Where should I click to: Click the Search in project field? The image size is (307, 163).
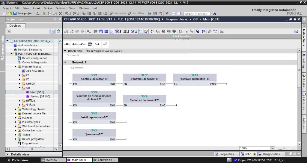point(197,14)
